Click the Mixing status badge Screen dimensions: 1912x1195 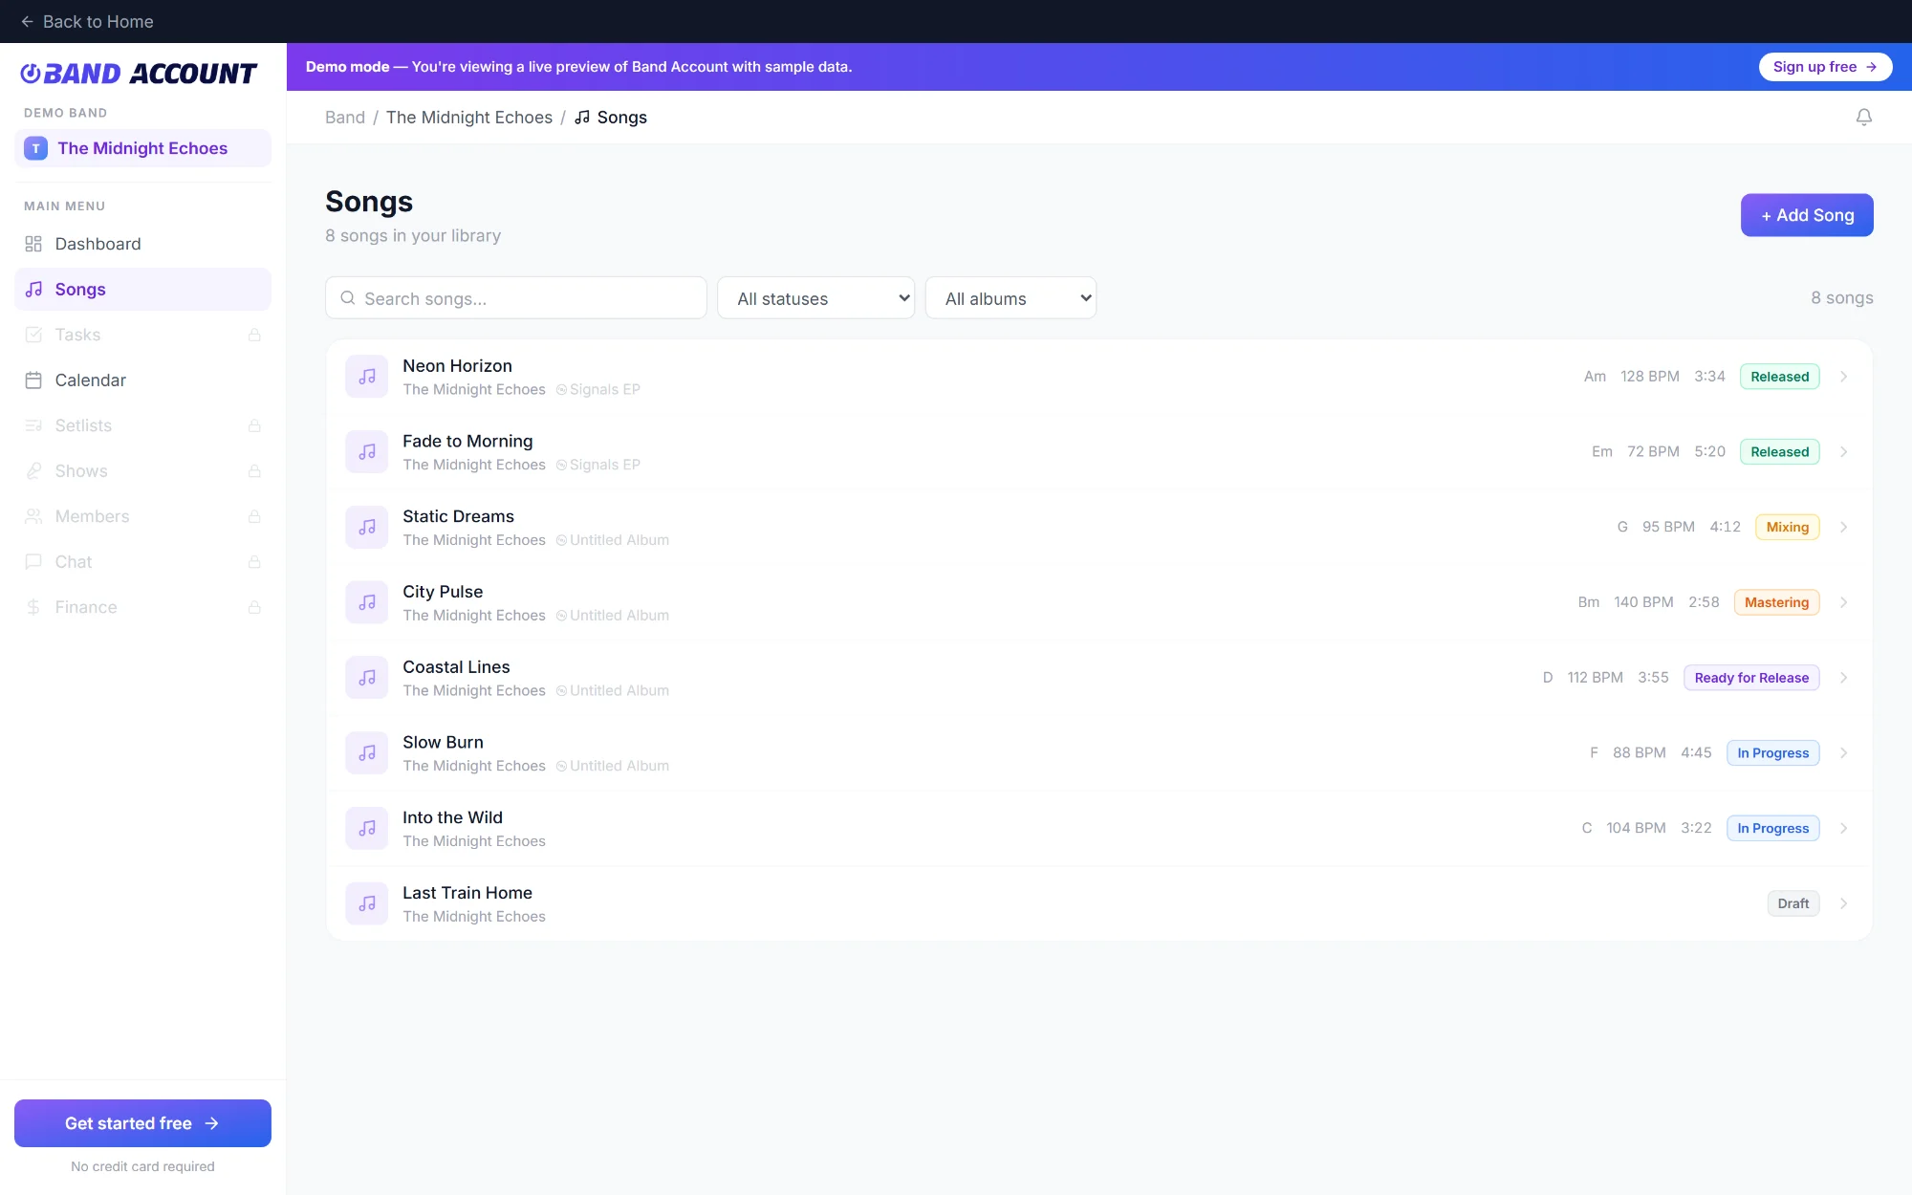click(1787, 528)
